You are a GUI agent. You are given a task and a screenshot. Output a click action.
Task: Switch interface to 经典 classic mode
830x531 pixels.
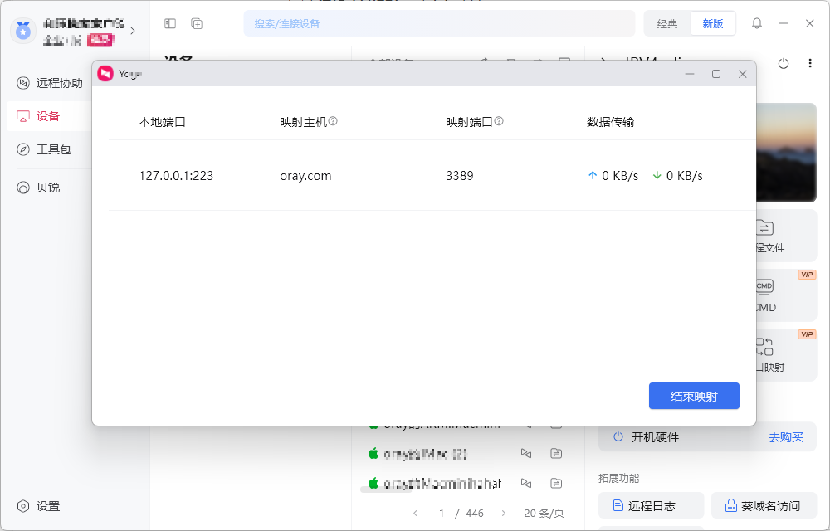pos(666,23)
